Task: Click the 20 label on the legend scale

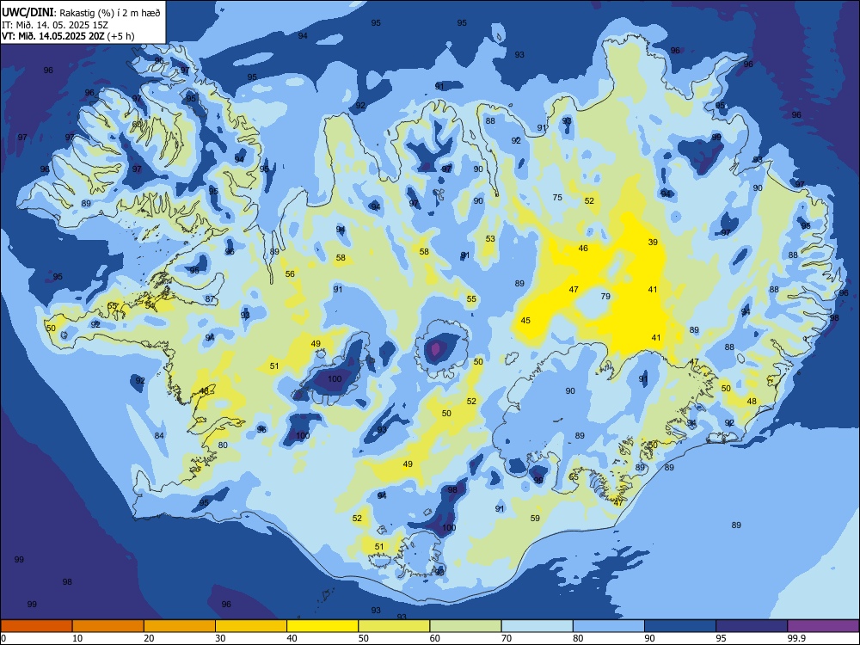Action: click(x=149, y=638)
